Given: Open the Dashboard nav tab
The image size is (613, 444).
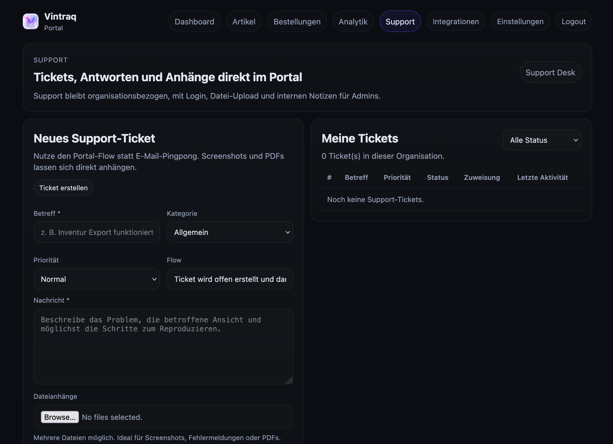Looking at the screenshot, I should (x=194, y=22).
